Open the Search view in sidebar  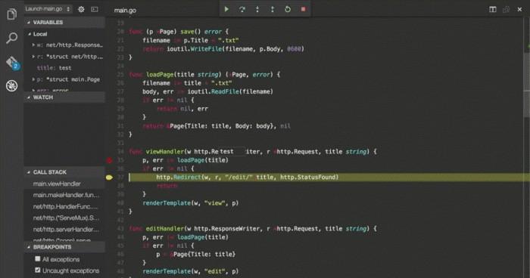point(12,38)
